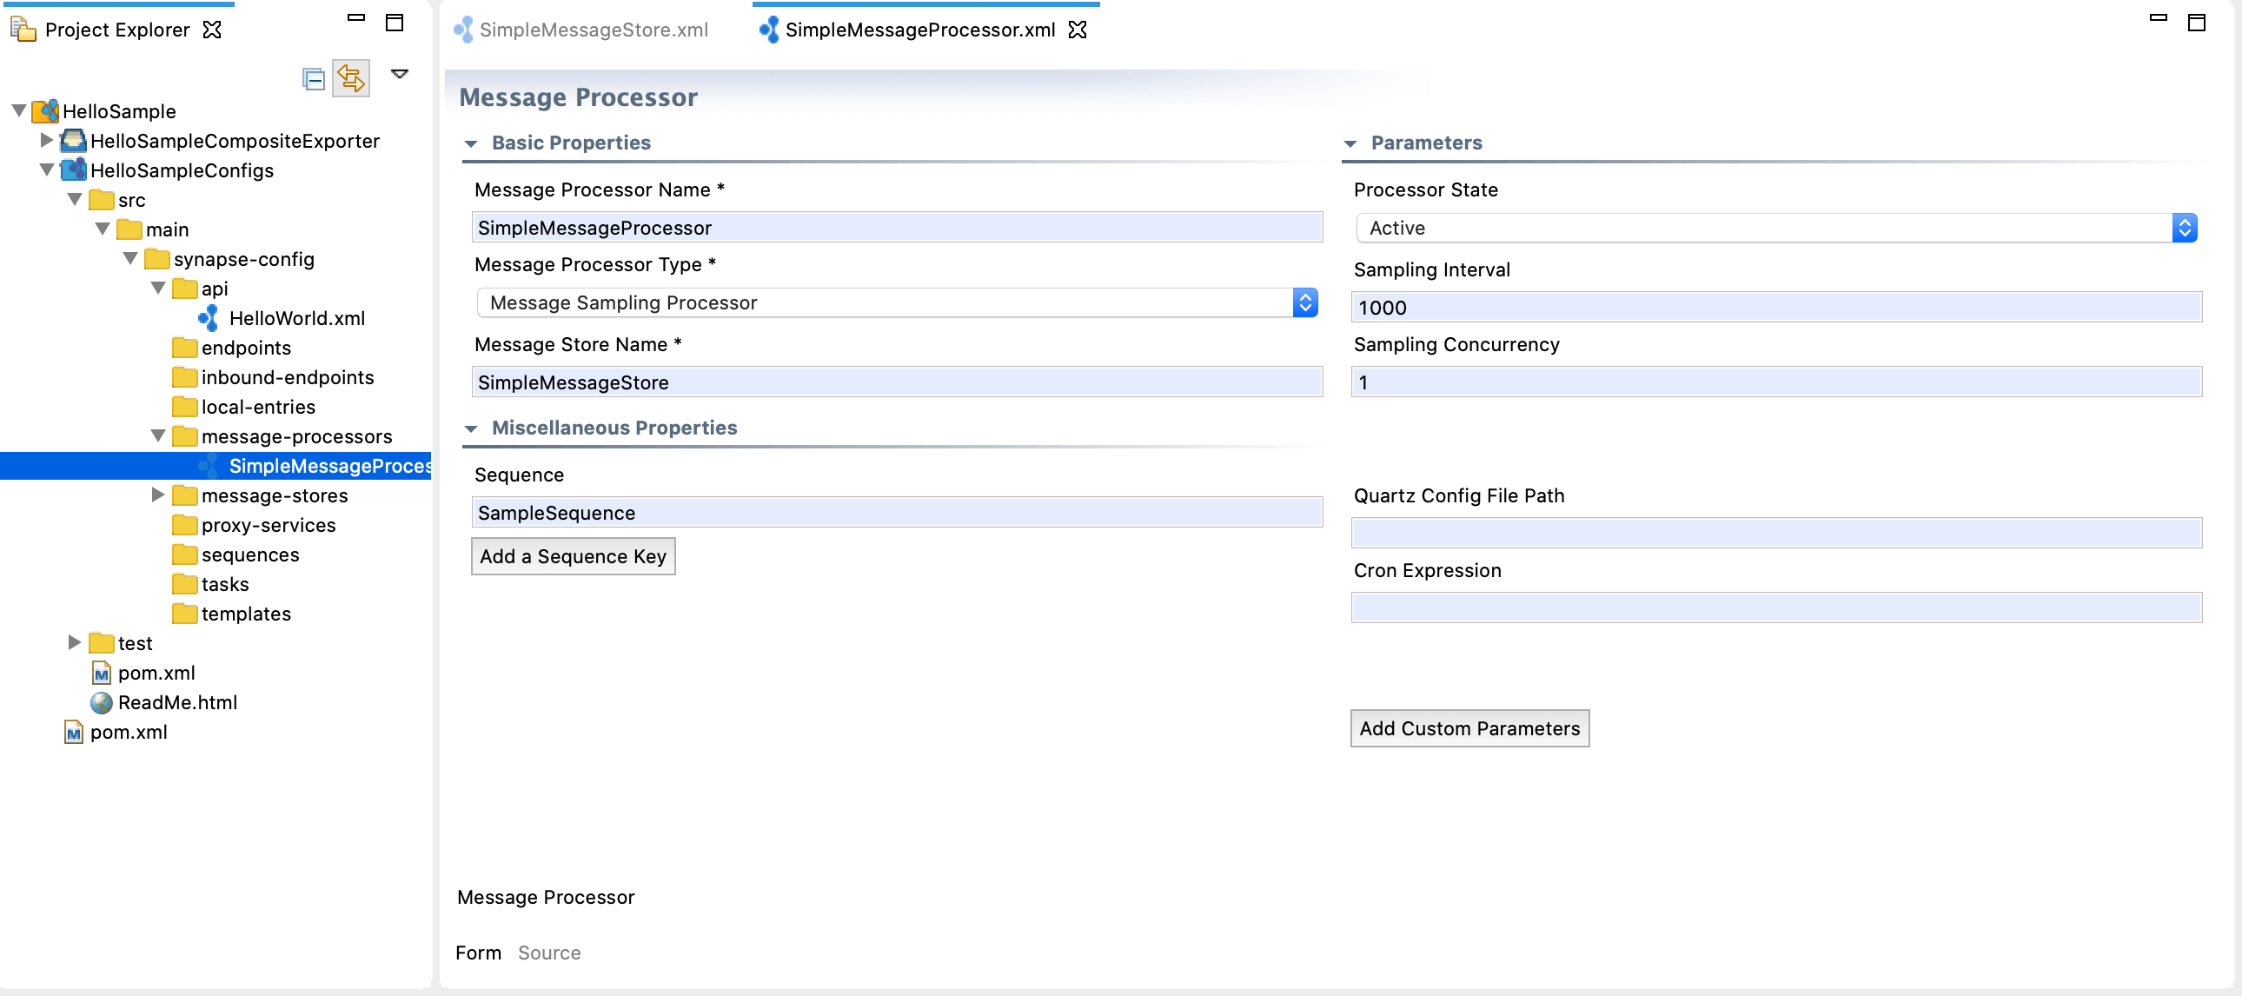The image size is (2242, 996).
Task: Click the Add a Sequence Key button
Action: point(574,556)
